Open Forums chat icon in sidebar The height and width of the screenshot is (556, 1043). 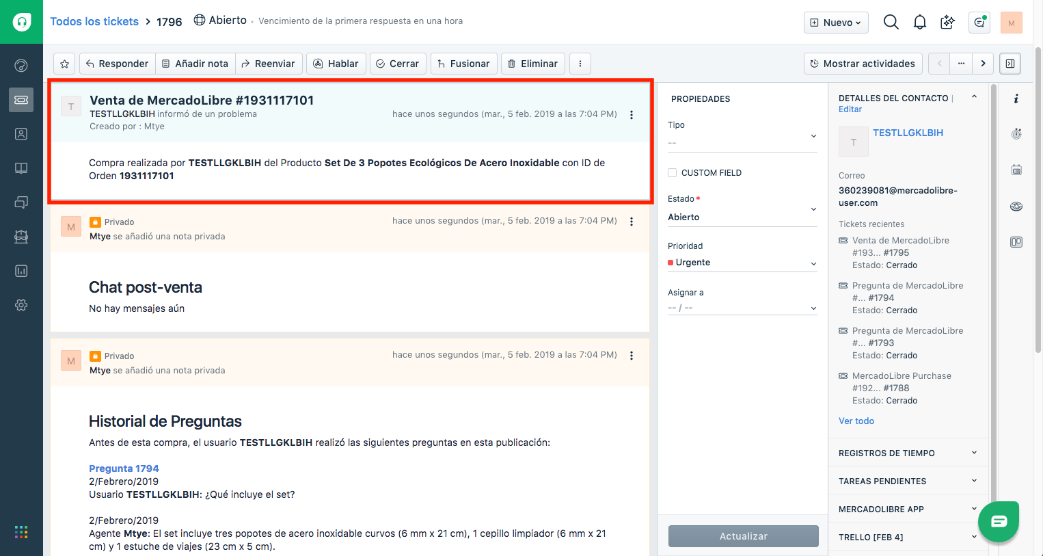[x=21, y=202]
